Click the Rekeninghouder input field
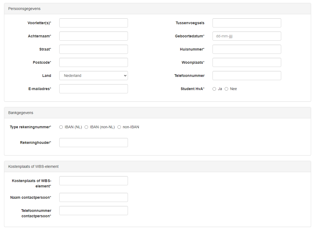The image size is (334, 231). (x=93, y=143)
